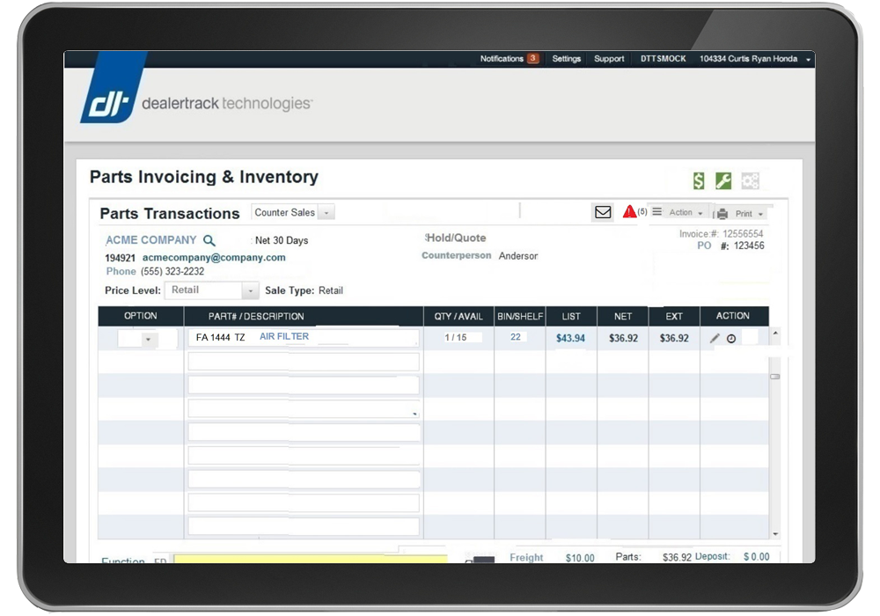Click the clock history icon on part row
Viewport: 880px width, 616px height.
pos(731,337)
